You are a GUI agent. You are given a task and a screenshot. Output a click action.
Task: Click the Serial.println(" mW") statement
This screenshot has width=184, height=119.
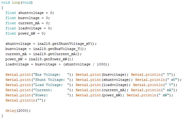click(150, 95)
